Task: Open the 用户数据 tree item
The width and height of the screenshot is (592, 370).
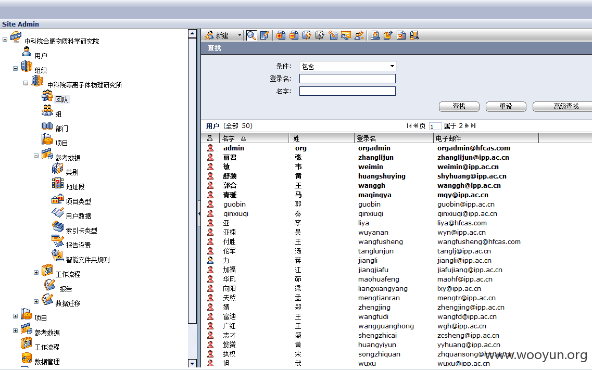Action: pos(78,216)
